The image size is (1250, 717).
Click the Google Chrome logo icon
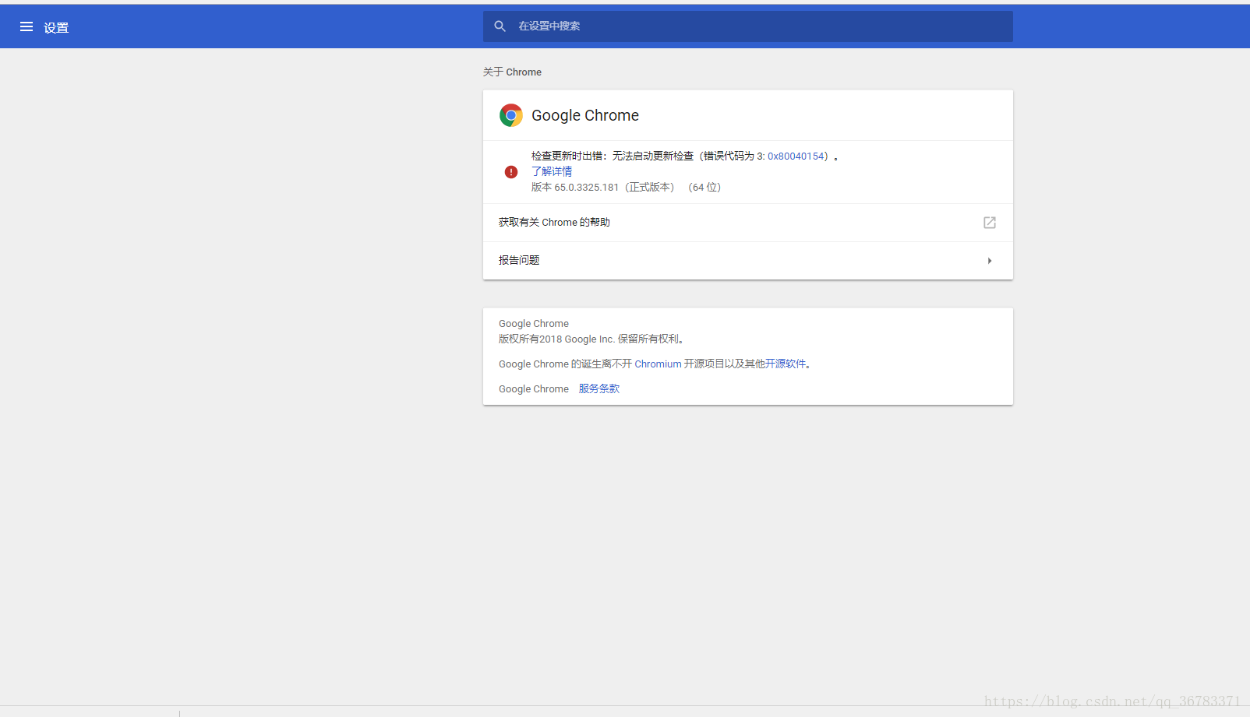tap(511, 115)
